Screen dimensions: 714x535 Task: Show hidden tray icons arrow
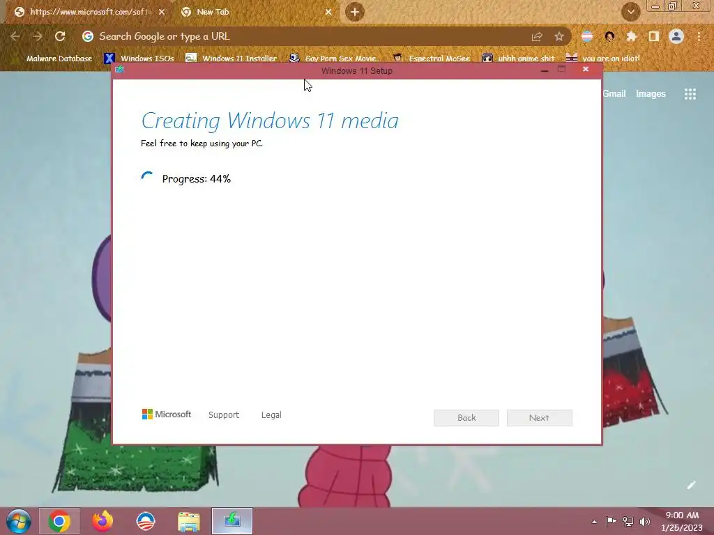point(594,522)
